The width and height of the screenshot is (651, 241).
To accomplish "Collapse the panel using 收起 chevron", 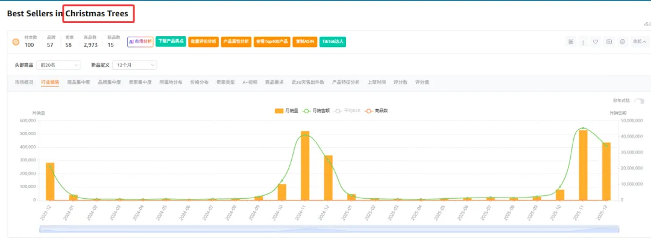I will click(639, 42).
